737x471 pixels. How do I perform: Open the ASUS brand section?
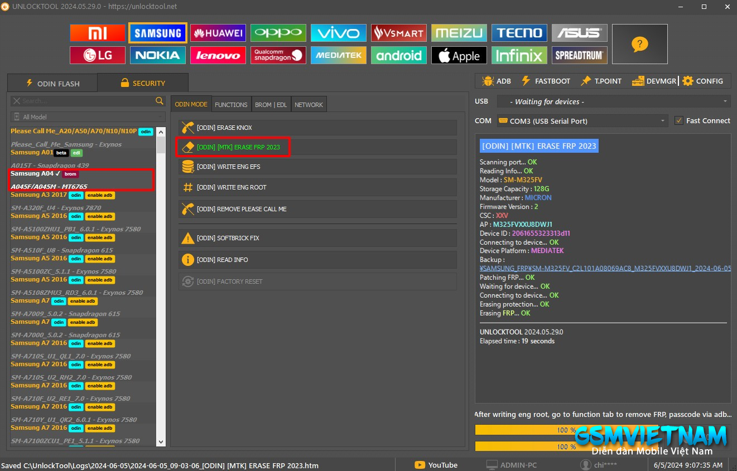point(580,33)
